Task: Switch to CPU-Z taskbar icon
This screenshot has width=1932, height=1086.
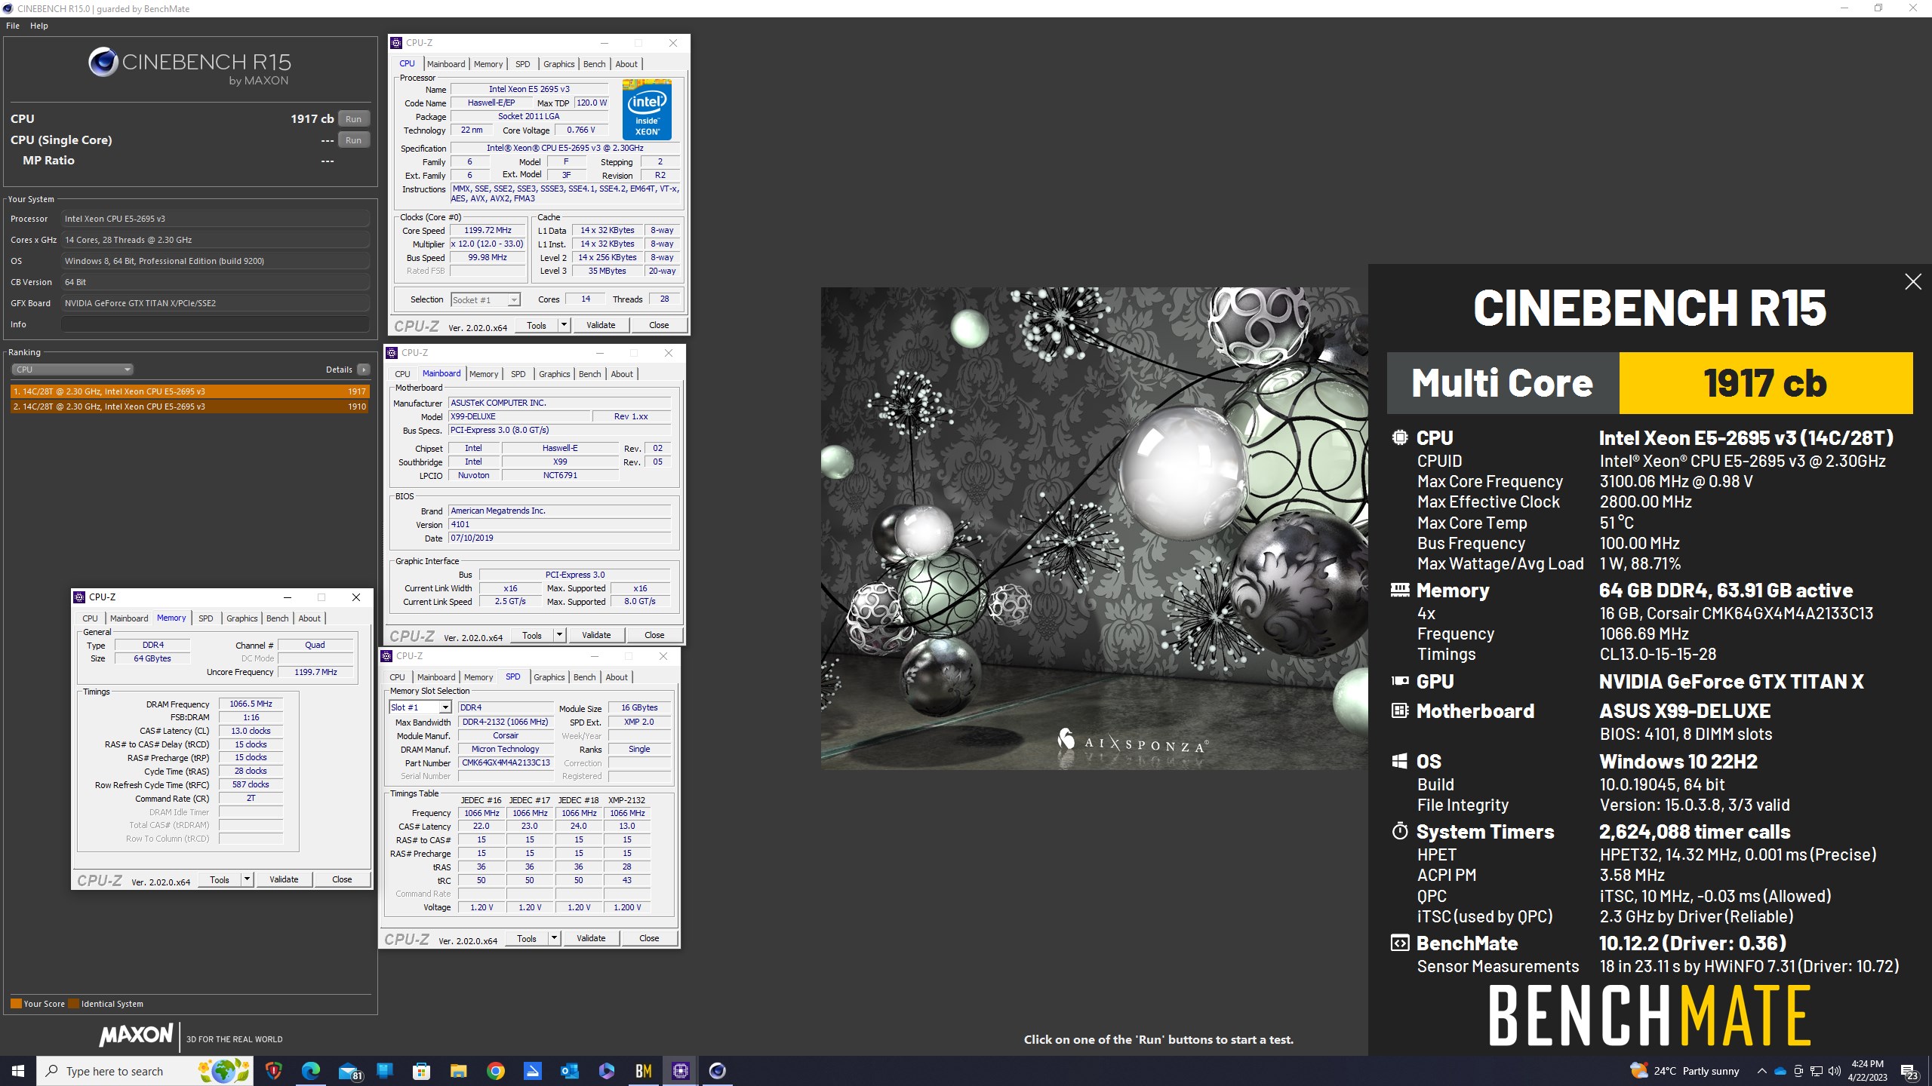Action: (x=681, y=1071)
